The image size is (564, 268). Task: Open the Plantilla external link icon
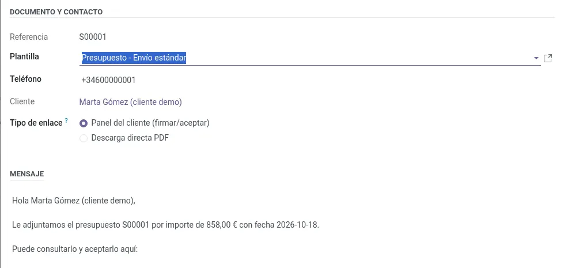click(x=547, y=58)
